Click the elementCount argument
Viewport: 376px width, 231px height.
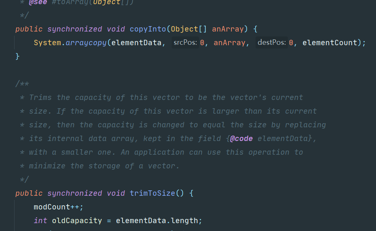(330, 43)
